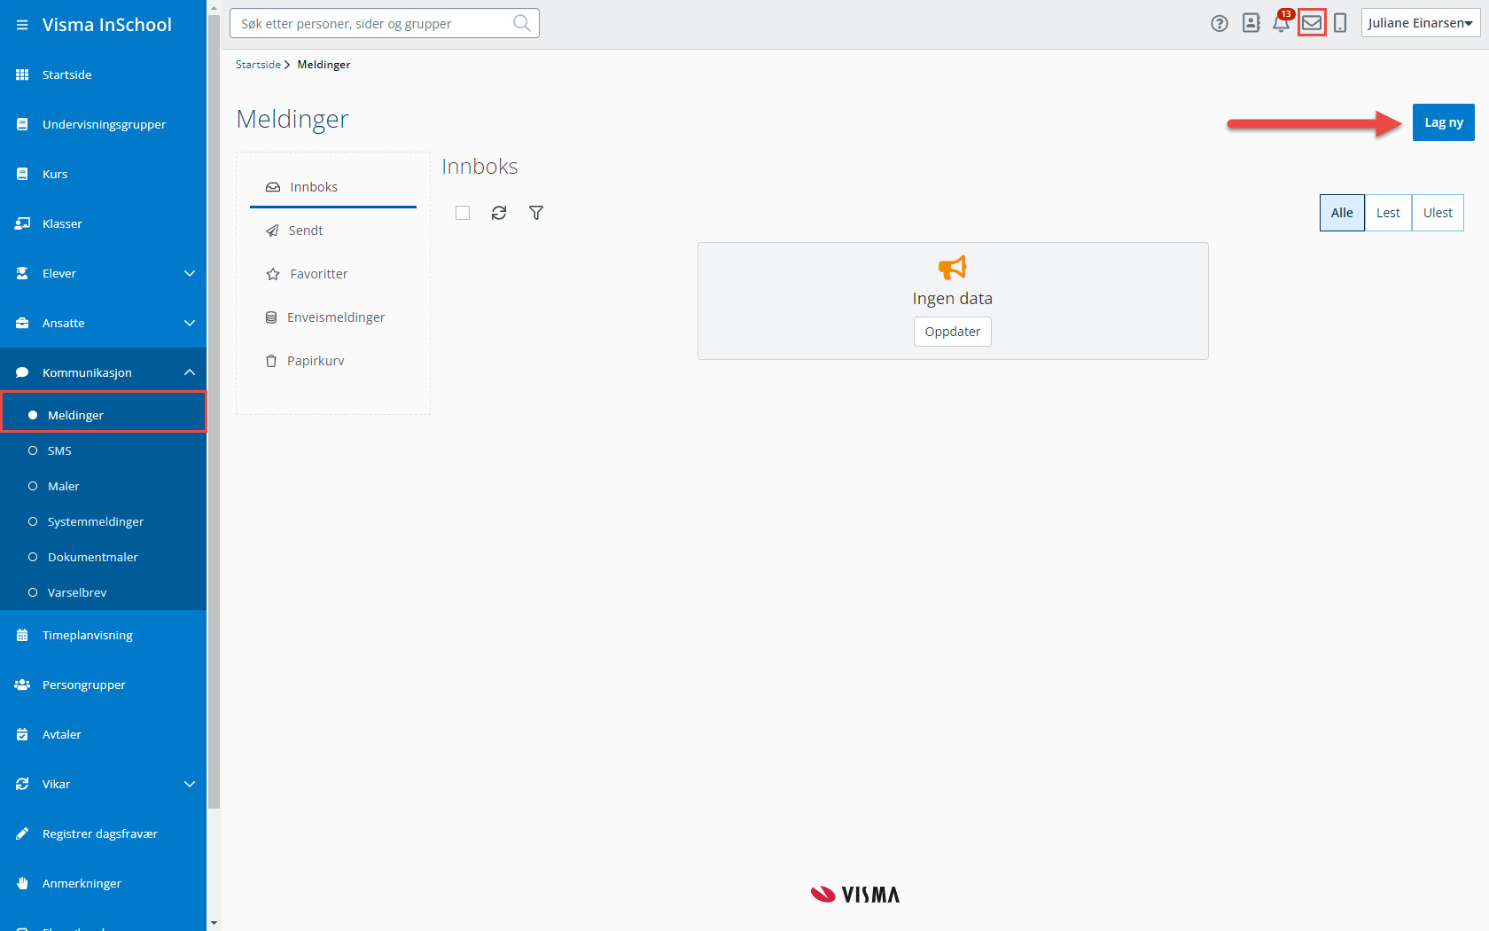Click the contact book icon in header
The image size is (1489, 931).
tap(1251, 24)
